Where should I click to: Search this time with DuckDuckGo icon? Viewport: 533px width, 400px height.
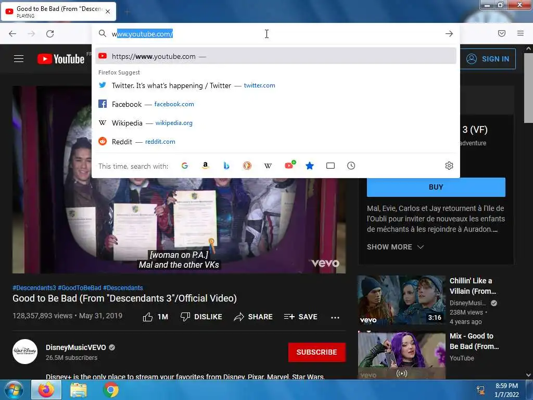[247, 166]
